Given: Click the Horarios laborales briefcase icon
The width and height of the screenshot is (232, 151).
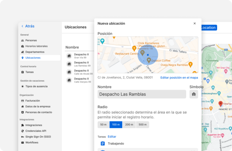Looking at the screenshot, I should click(22, 46).
